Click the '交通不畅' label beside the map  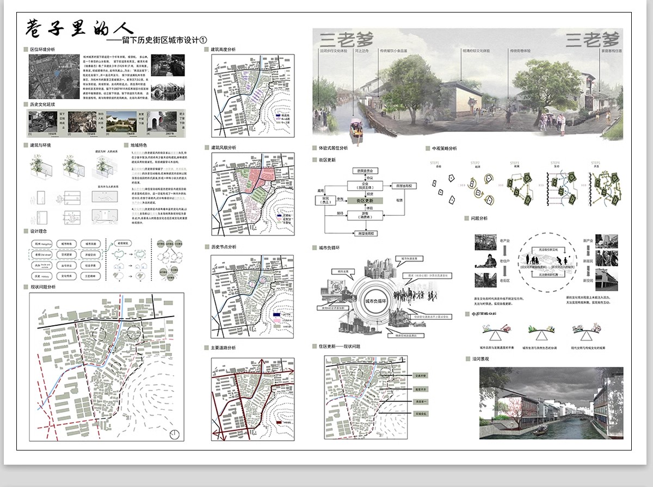coord(421,375)
